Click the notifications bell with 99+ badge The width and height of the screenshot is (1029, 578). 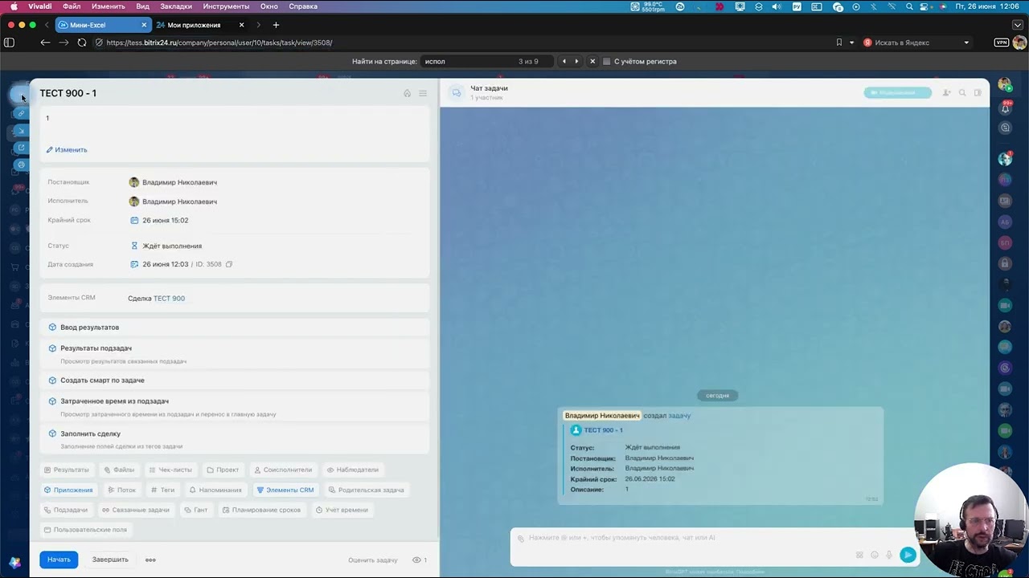(1005, 108)
